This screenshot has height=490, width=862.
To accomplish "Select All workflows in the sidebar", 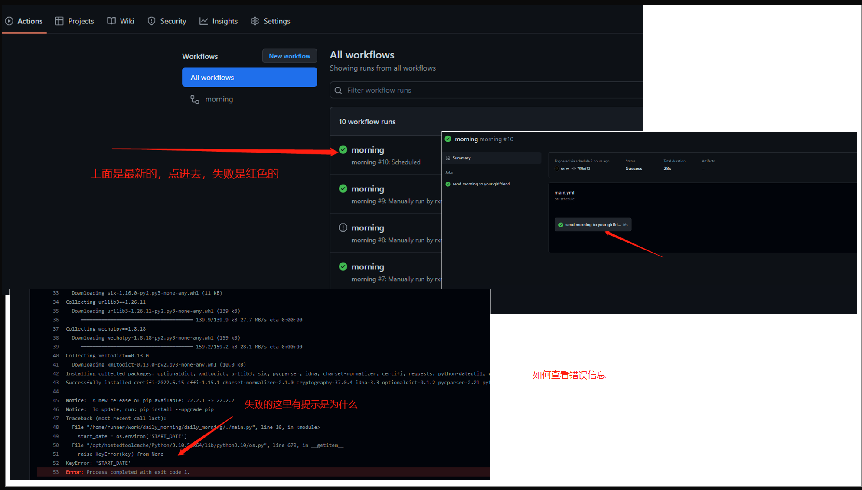I will point(249,77).
